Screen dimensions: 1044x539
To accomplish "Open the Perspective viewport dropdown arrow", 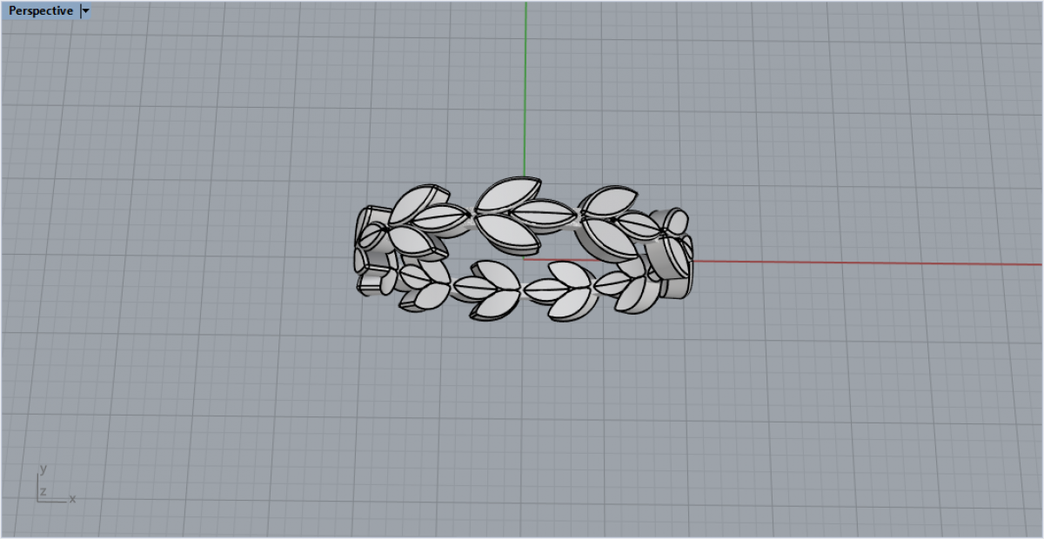I will (x=85, y=11).
